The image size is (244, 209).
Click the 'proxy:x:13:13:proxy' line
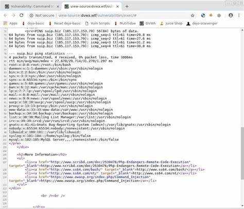[51, 106]
